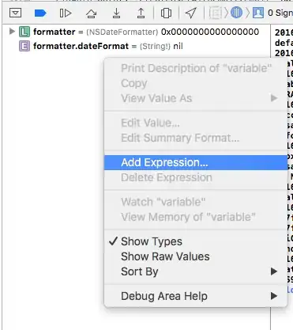Step out of the function

click(x=141, y=13)
